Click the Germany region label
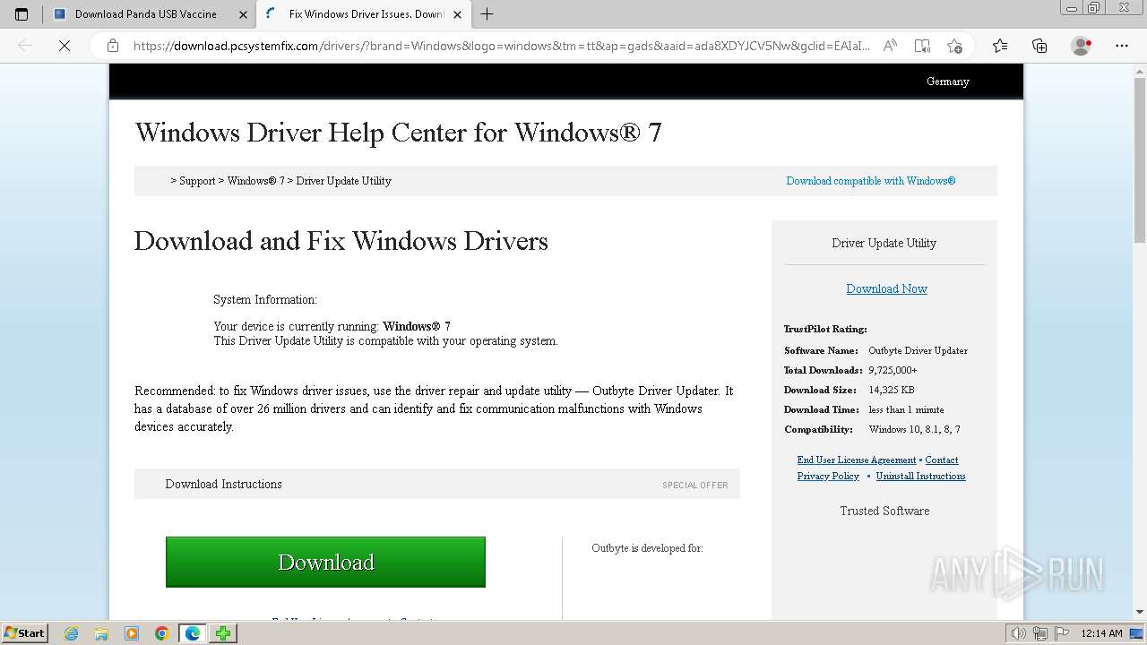Viewport: 1147px width, 645px height. pos(948,82)
